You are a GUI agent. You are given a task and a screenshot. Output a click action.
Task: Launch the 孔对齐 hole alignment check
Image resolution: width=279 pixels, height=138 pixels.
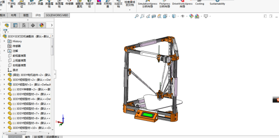(x=32, y=3)
